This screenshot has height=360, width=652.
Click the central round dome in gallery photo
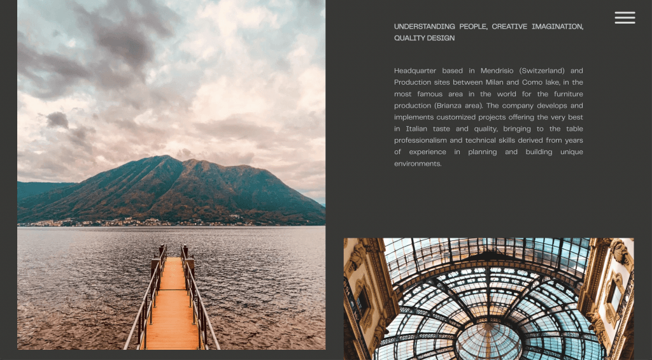(488, 342)
